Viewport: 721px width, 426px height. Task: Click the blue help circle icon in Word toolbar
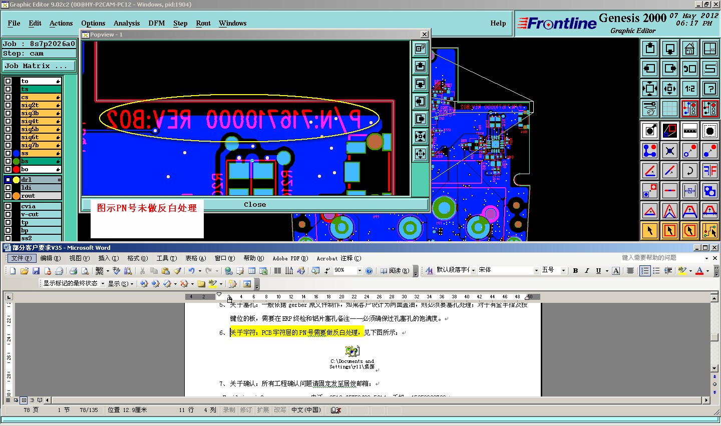[369, 271]
